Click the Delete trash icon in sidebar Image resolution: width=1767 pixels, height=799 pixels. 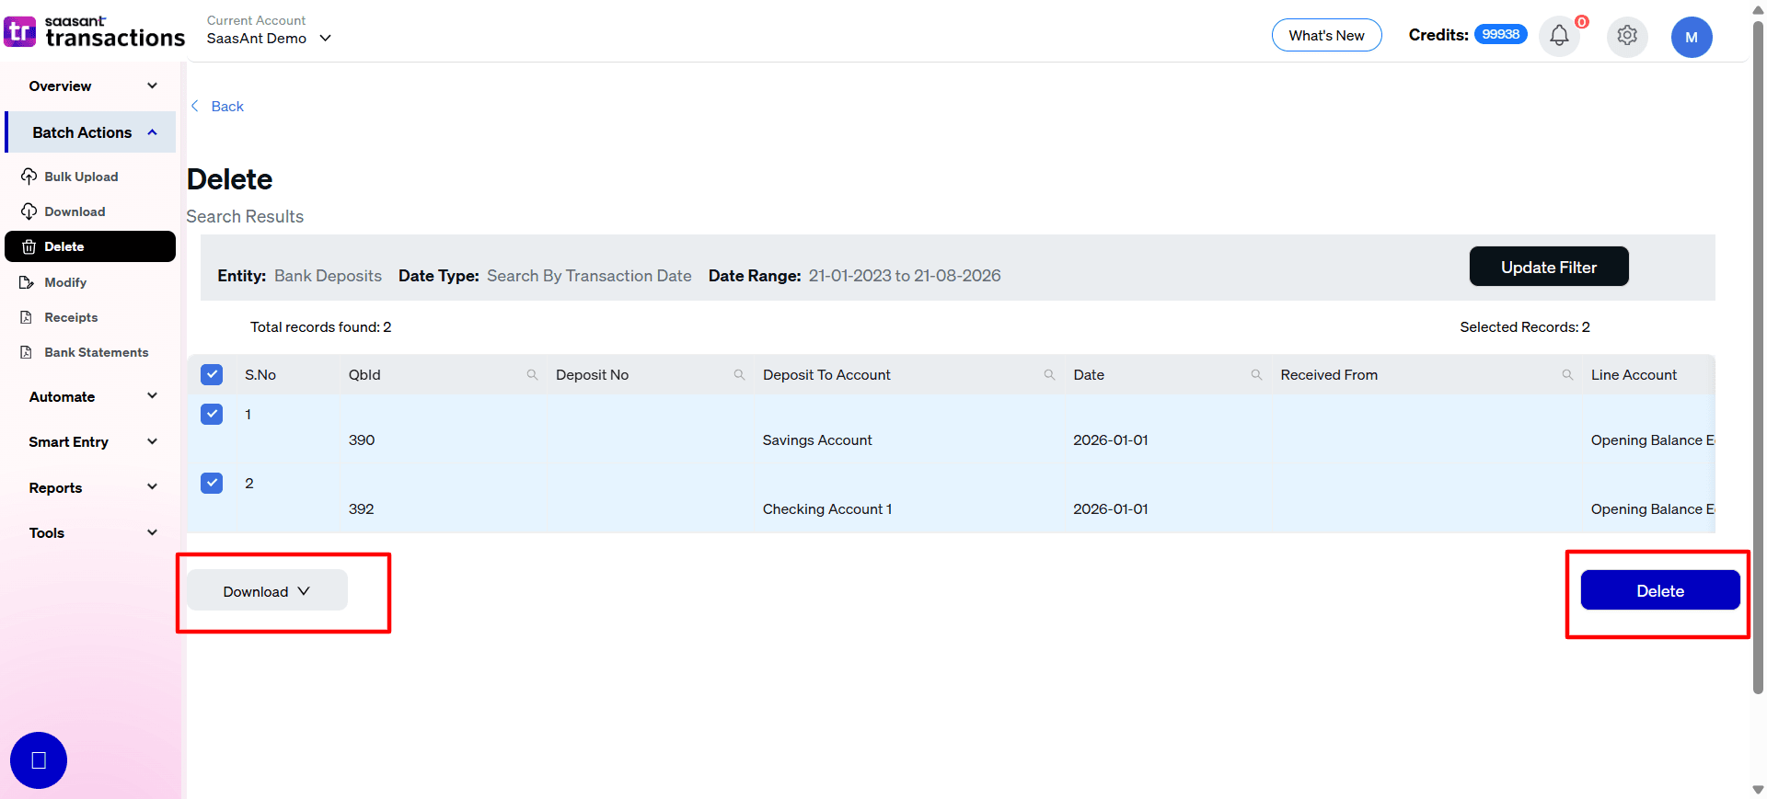tap(29, 246)
